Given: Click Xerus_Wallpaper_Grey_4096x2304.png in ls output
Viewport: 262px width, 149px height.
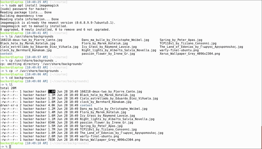Looking at the screenshot, I should 190,54.
